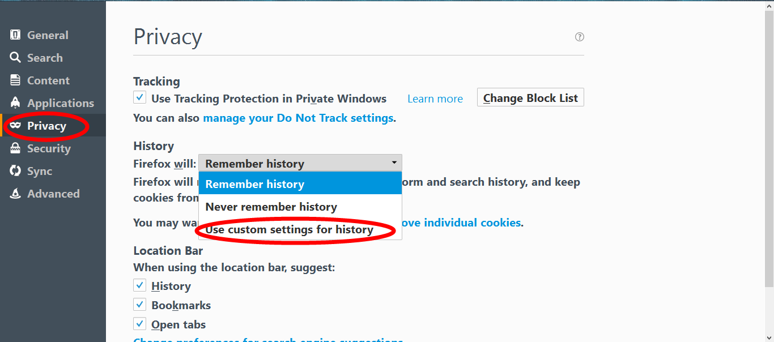Open the Learn more link
This screenshot has height=342, width=774.
[435, 99]
